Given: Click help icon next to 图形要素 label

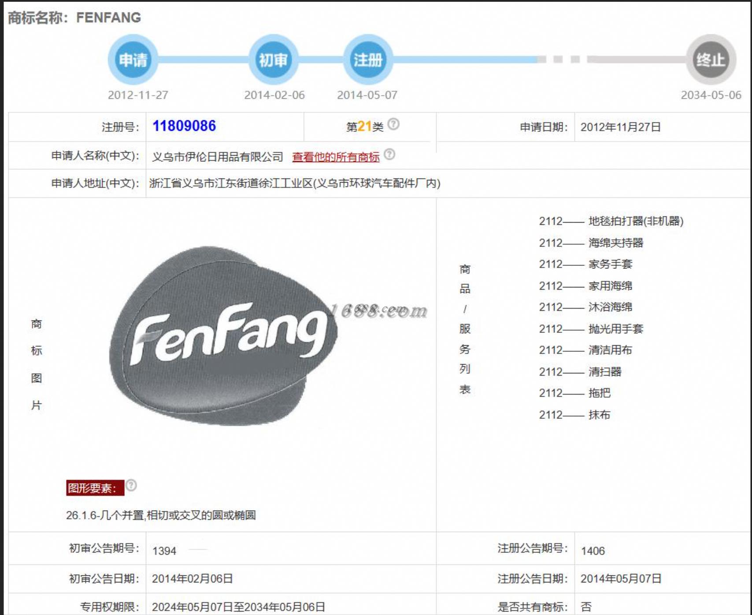Looking at the screenshot, I should pyautogui.click(x=131, y=485).
